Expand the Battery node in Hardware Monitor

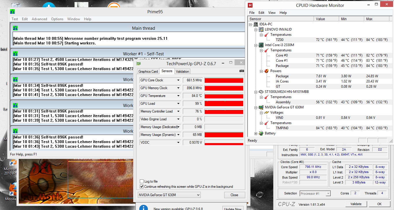[x=256, y=134]
